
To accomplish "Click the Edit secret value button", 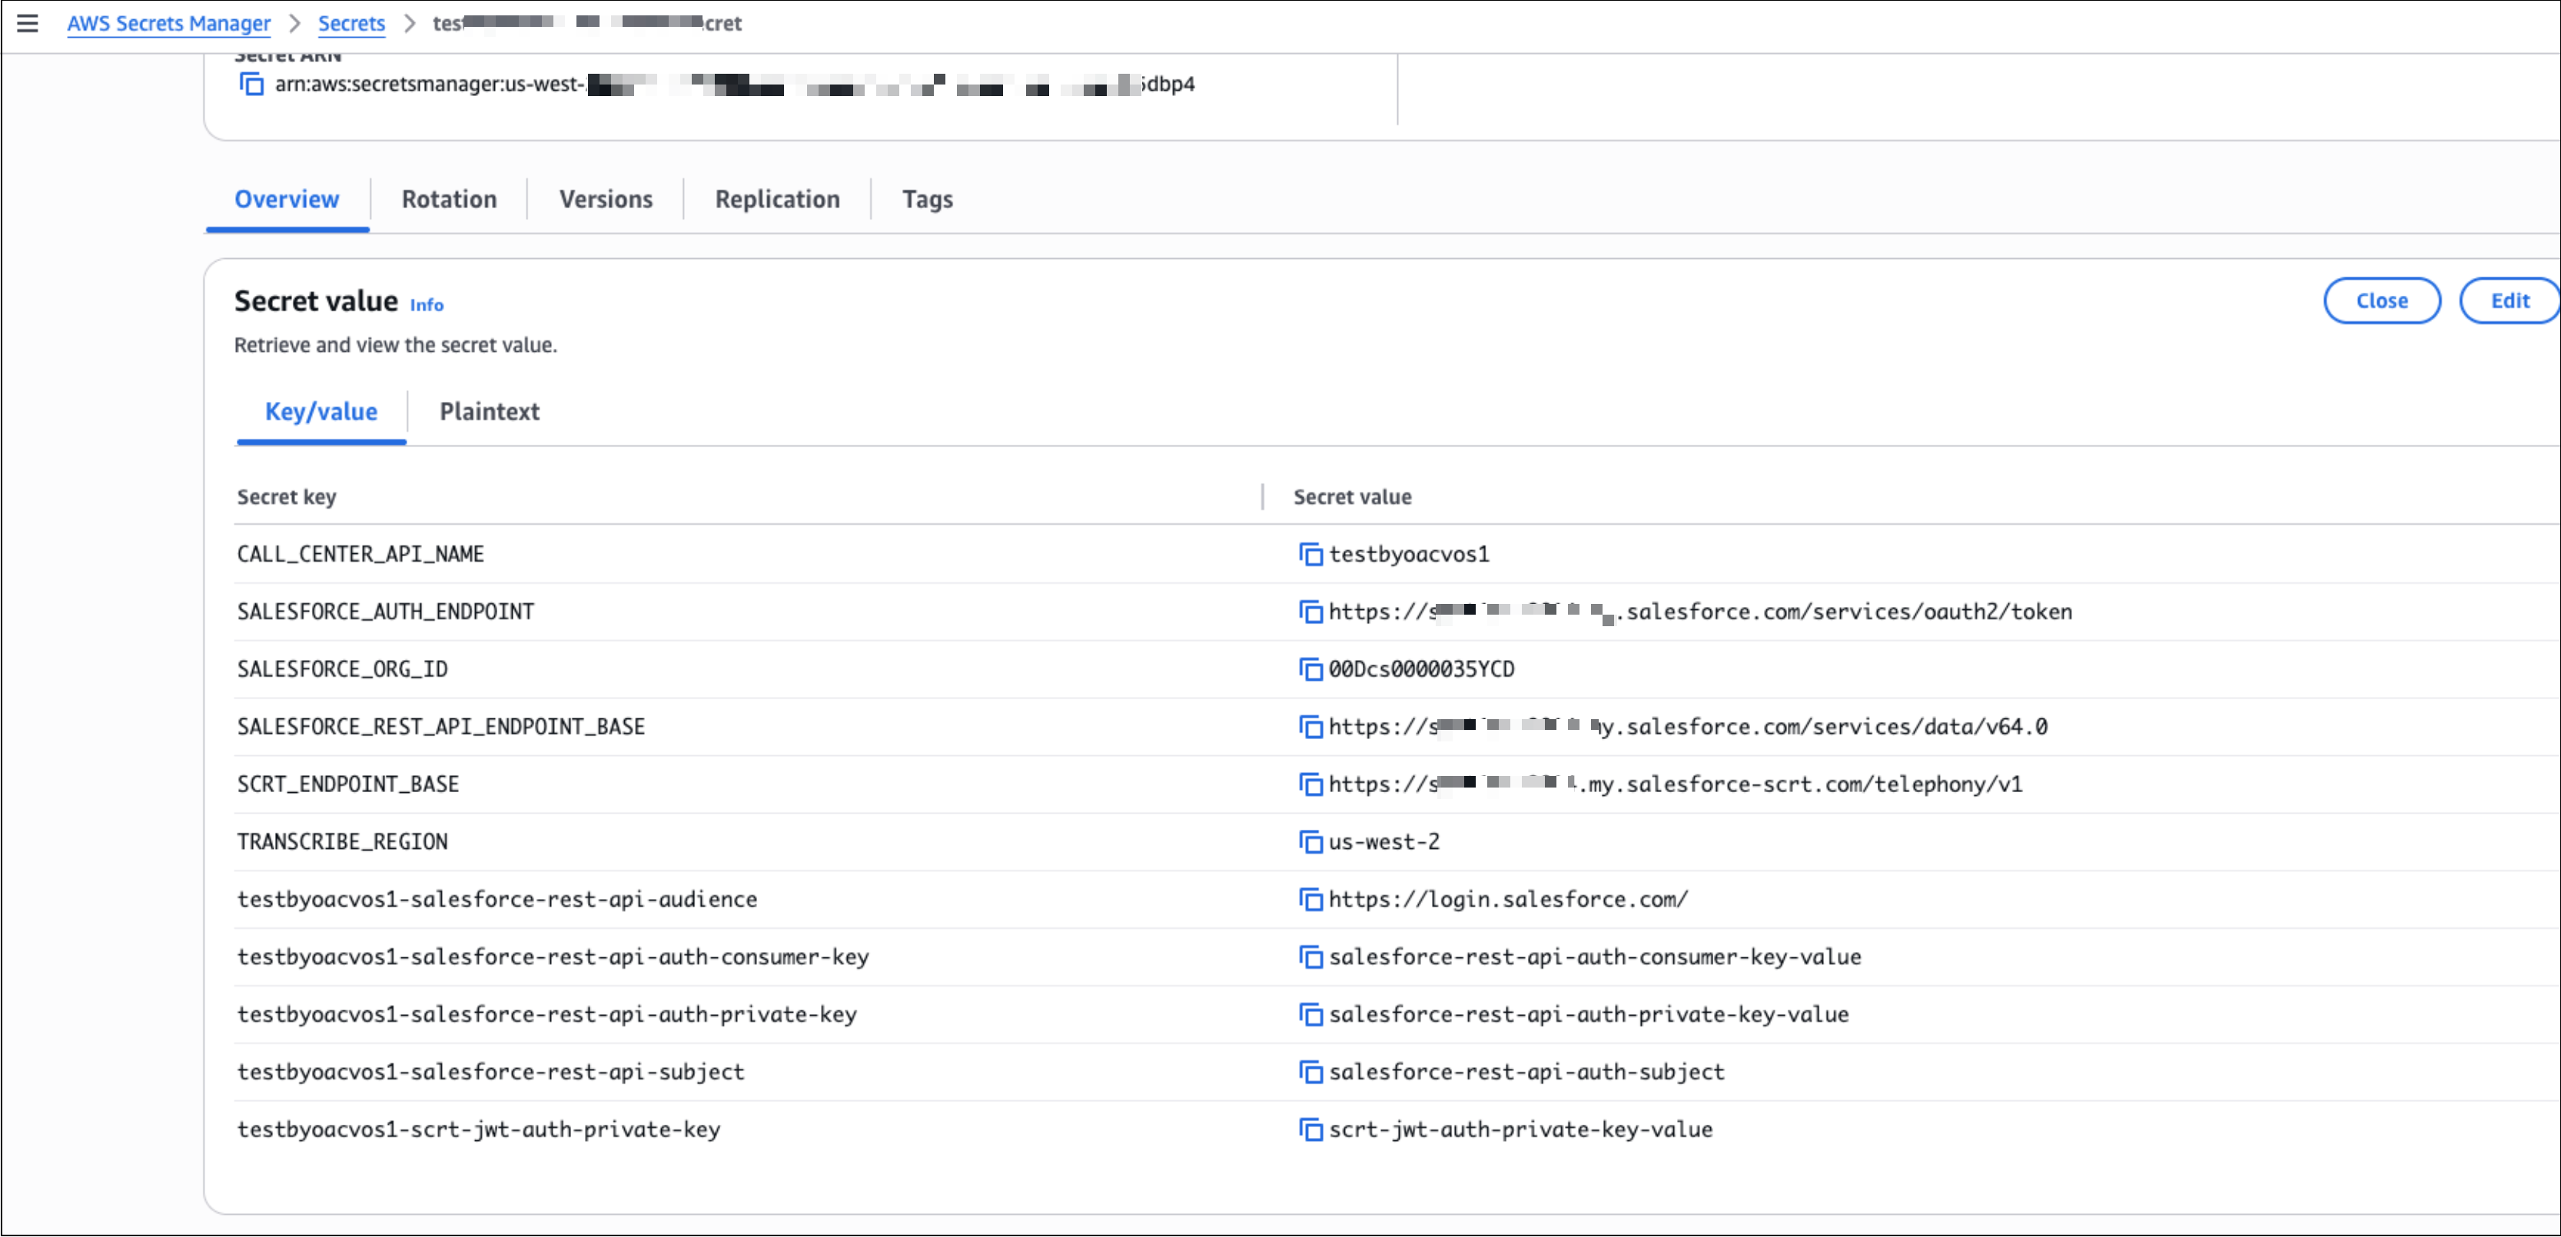I will pyautogui.click(x=2510, y=301).
